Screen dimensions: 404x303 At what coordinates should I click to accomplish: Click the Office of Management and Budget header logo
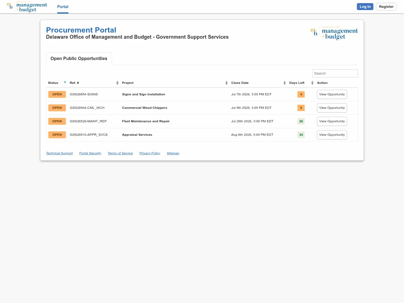27,6
